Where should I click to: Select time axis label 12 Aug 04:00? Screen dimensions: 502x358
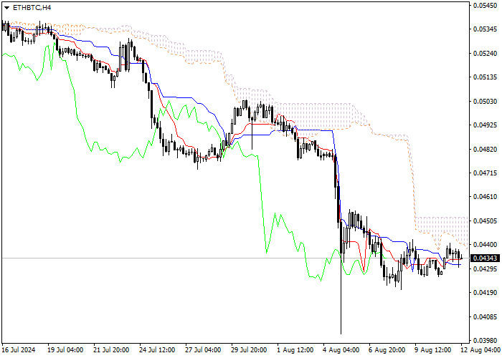[x=480, y=350]
